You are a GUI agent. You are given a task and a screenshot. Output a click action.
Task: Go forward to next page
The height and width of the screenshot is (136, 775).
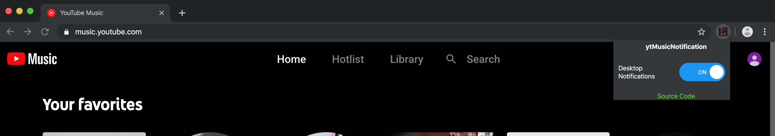coord(27,32)
